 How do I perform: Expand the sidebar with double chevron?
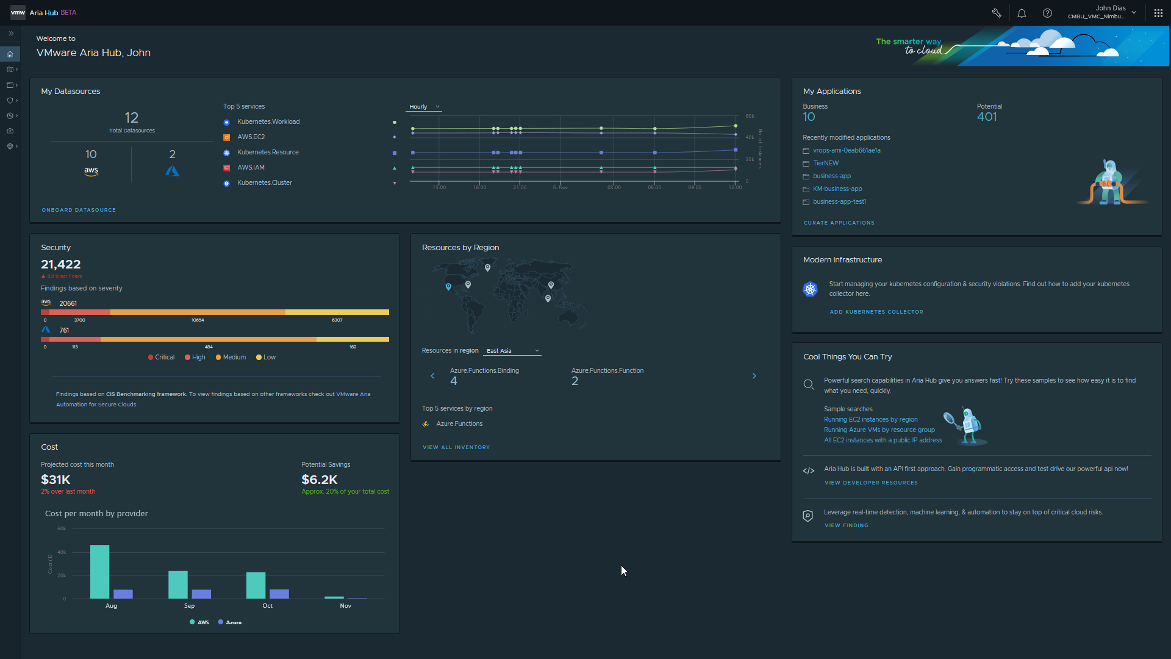coord(11,34)
